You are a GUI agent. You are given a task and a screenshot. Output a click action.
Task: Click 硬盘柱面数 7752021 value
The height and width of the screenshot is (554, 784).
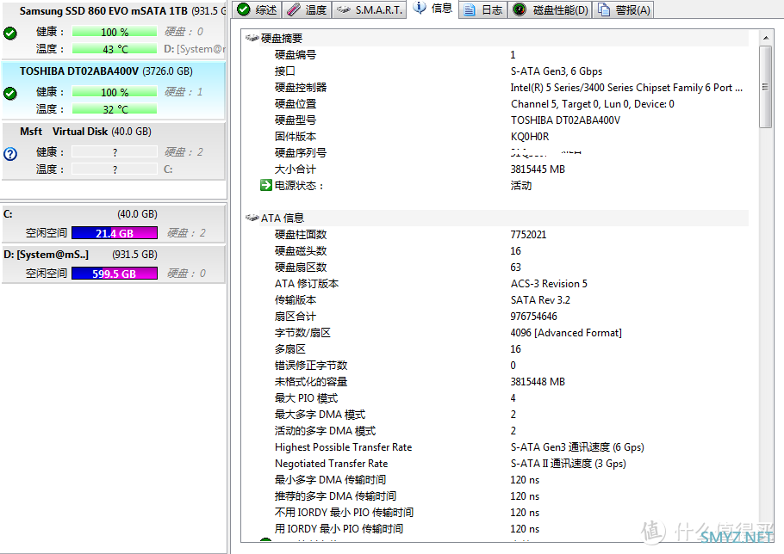point(528,234)
